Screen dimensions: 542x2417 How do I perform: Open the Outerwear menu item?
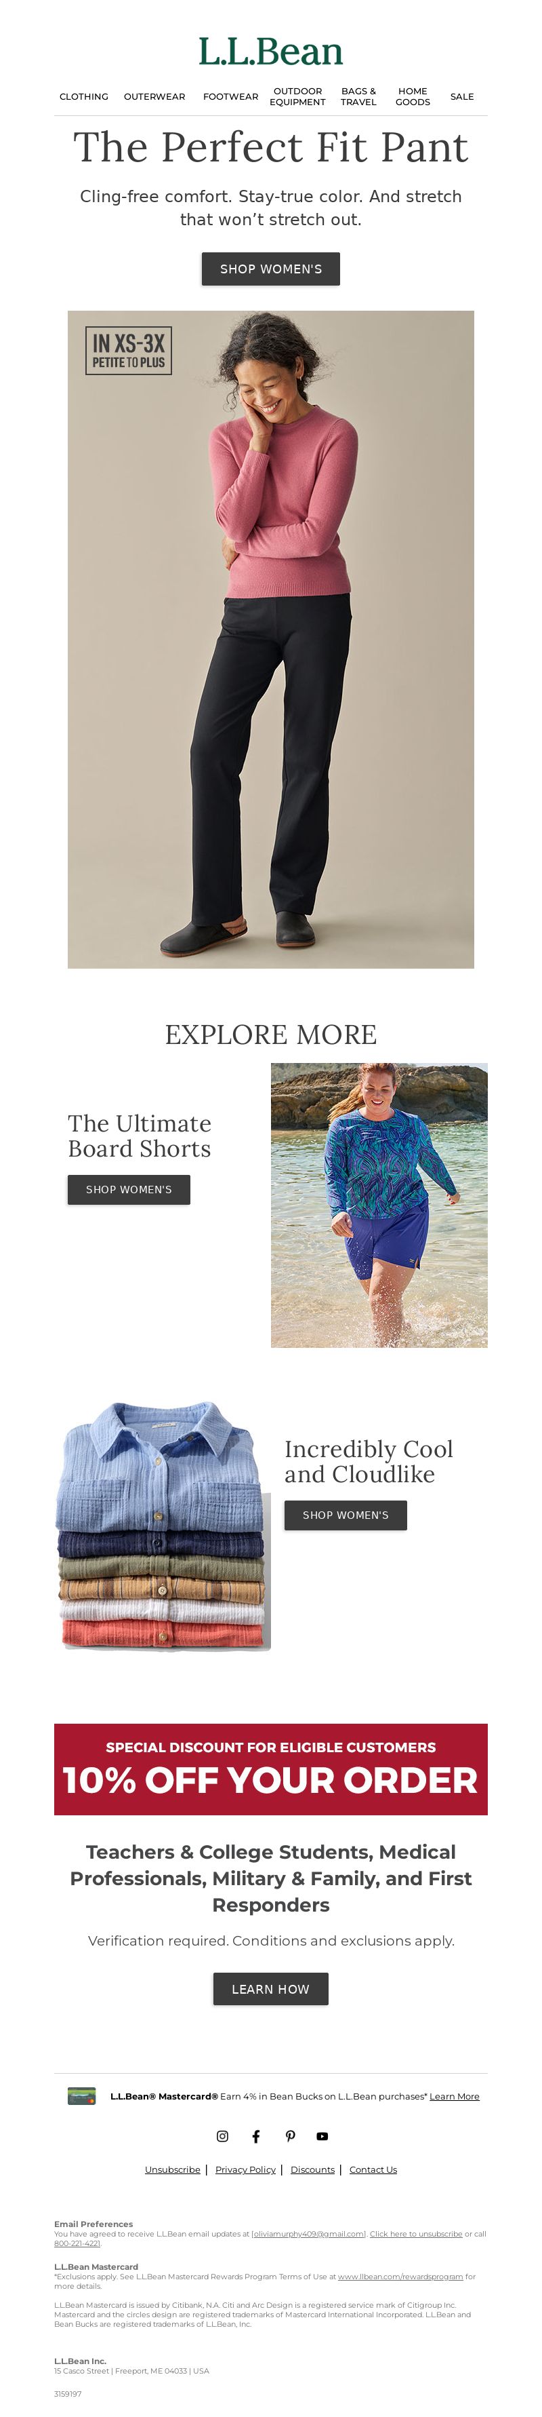(154, 96)
